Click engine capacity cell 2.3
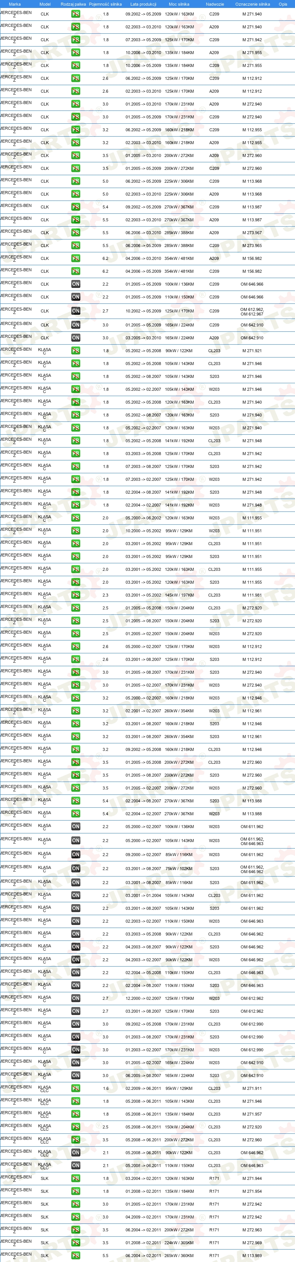Screen dimensions: 295x1262 pyautogui.click(x=106, y=595)
